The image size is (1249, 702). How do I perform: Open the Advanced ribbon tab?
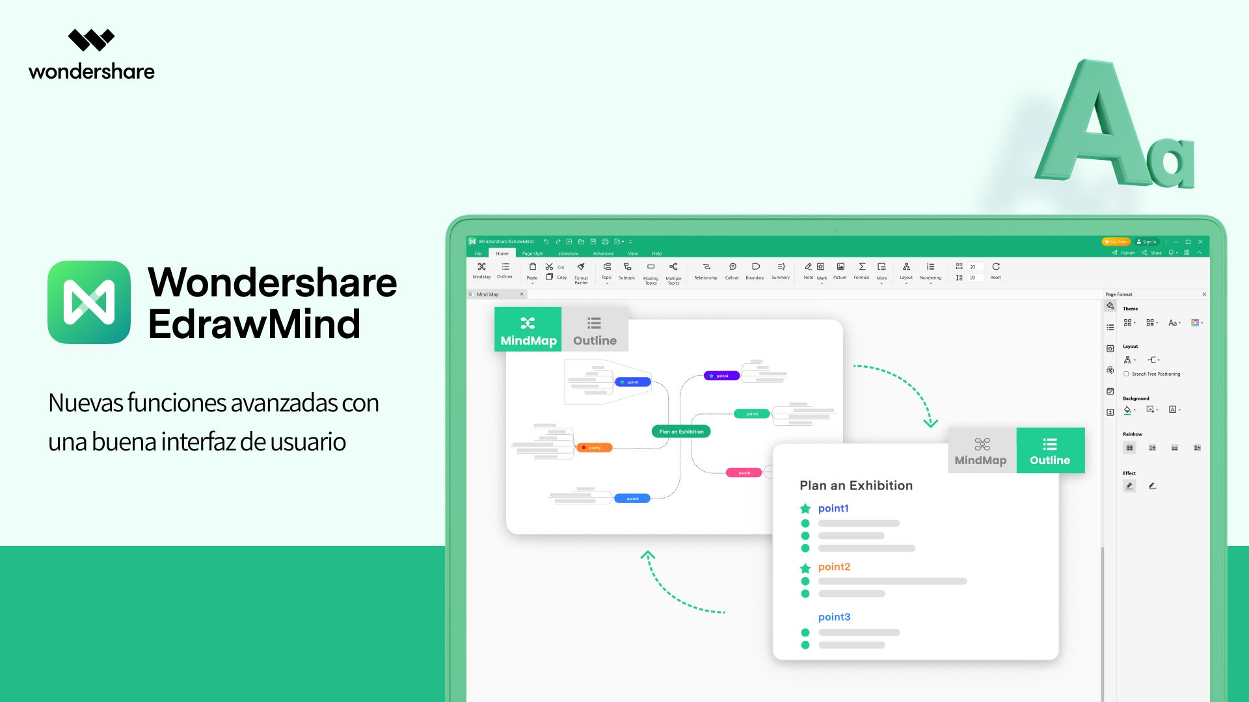(603, 253)
